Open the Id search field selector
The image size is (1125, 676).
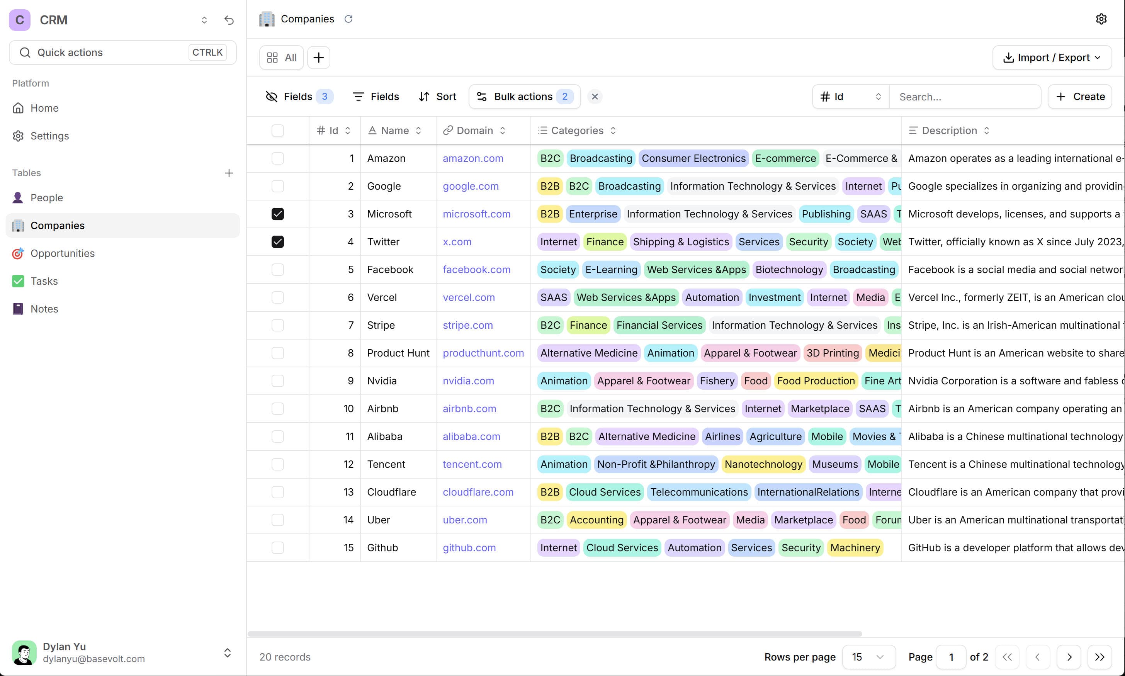[x=850, y=97]
